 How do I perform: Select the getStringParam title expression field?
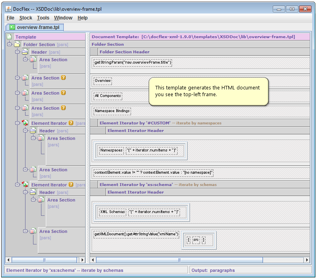pos(133,62)
